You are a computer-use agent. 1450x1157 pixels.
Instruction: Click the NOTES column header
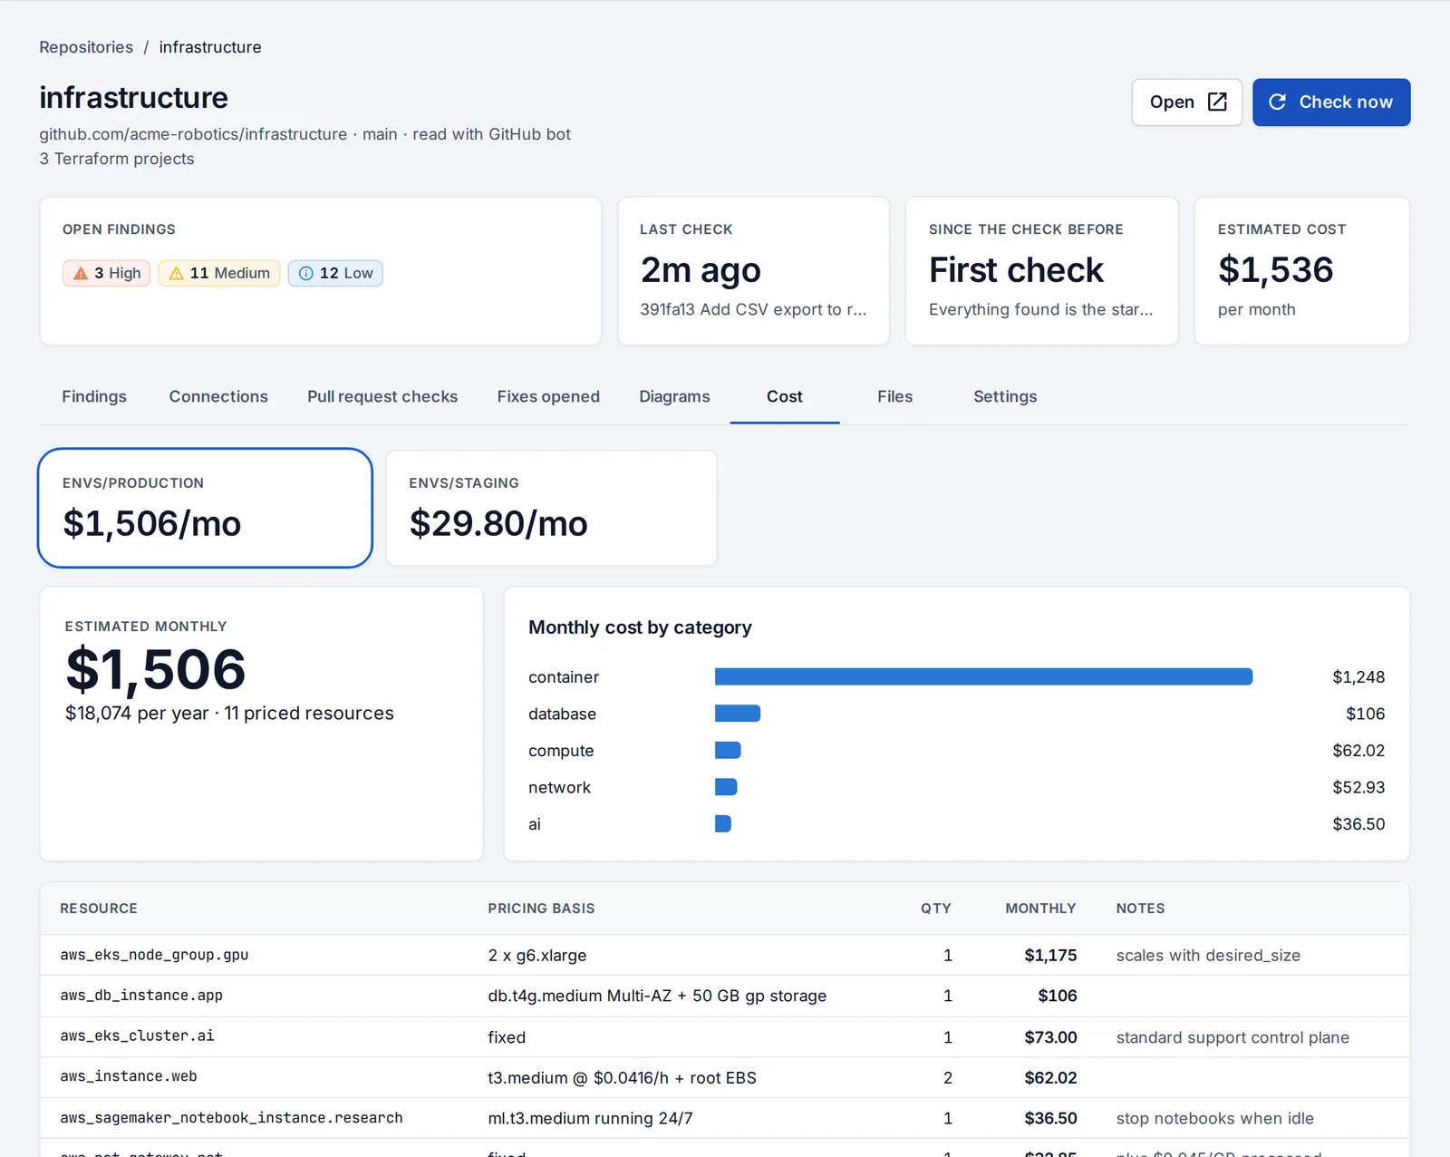(x=1140, y=909)
